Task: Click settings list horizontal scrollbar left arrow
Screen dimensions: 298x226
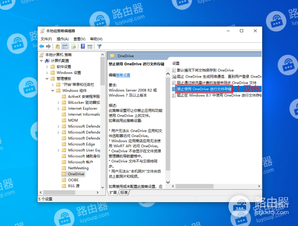Action: point(173,186)
